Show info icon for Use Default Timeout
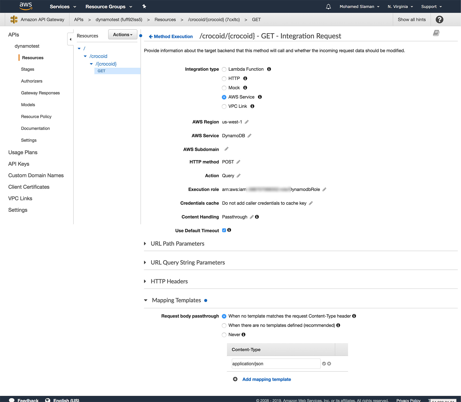The width and height of the screenshot is (461, 402). click(x=229, y=230)
